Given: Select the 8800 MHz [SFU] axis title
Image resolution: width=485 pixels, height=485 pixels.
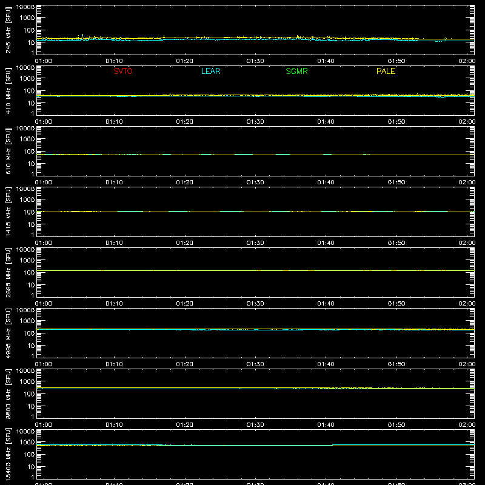Looking at the screenshot, I should (8, 393).
